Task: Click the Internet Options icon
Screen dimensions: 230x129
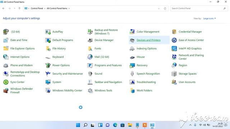Action: (6, 57)
